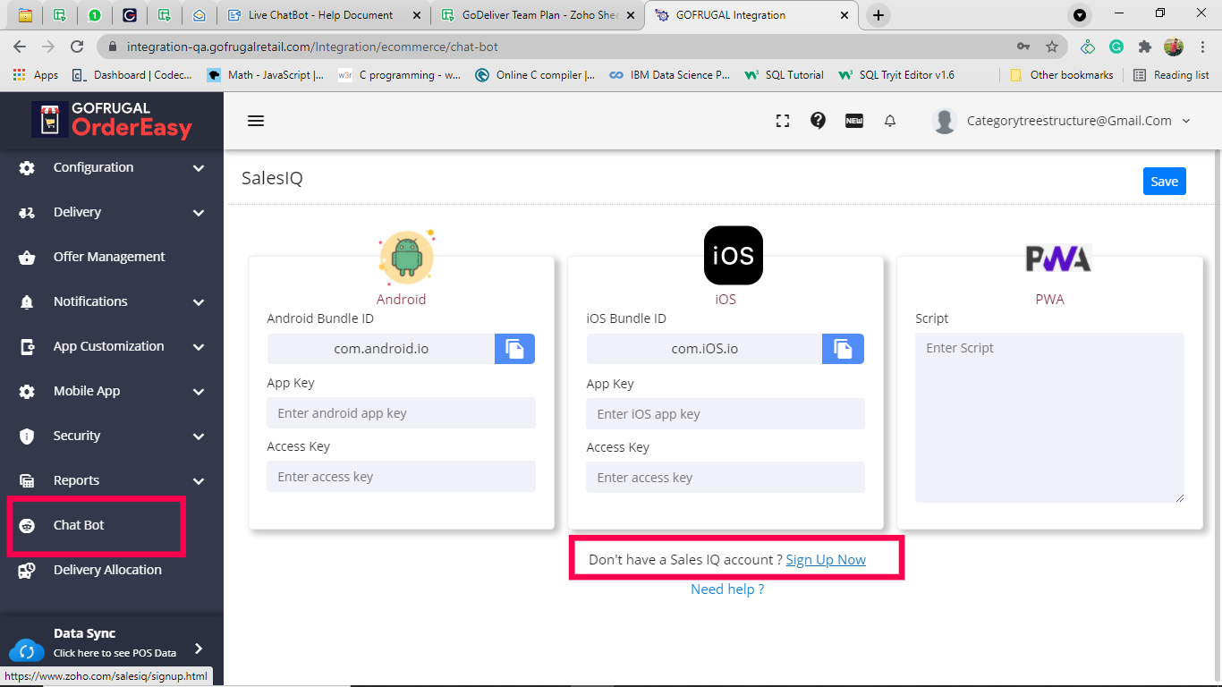This screenshot has width=1222, height=687.
Task: Focus the Android App Key field
Action: tap(401, 413)
